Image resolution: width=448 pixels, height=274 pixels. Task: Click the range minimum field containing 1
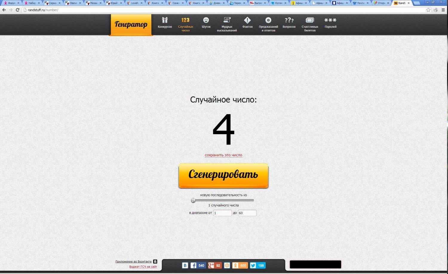coord(222,213)
